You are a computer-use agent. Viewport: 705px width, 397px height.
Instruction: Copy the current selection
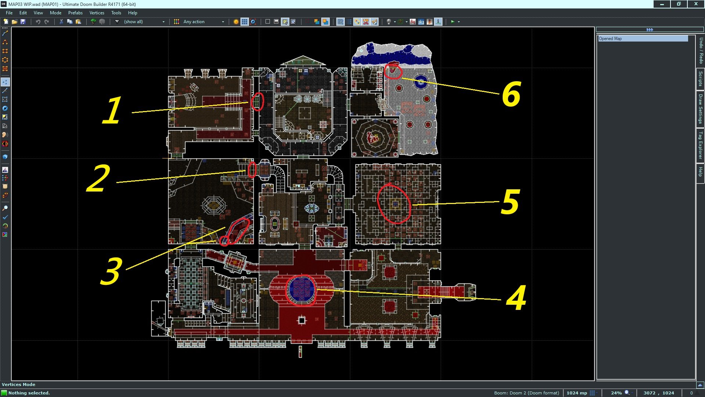click(x=70, y=22)
